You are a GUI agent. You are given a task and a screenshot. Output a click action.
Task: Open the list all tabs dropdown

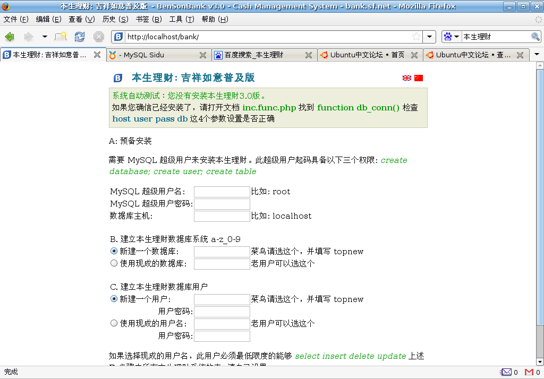537,55
